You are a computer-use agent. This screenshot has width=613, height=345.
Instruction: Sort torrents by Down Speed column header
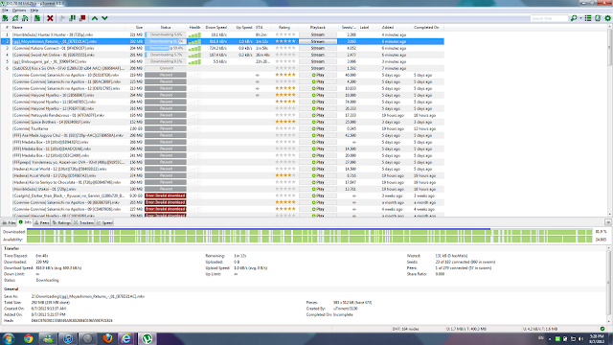(x=216, y=28)
